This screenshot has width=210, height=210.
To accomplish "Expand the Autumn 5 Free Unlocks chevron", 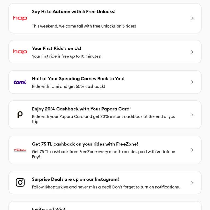I will (192, 18).
